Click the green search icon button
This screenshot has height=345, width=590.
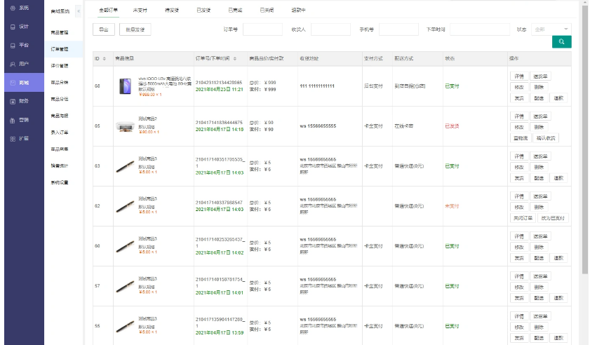561,42
